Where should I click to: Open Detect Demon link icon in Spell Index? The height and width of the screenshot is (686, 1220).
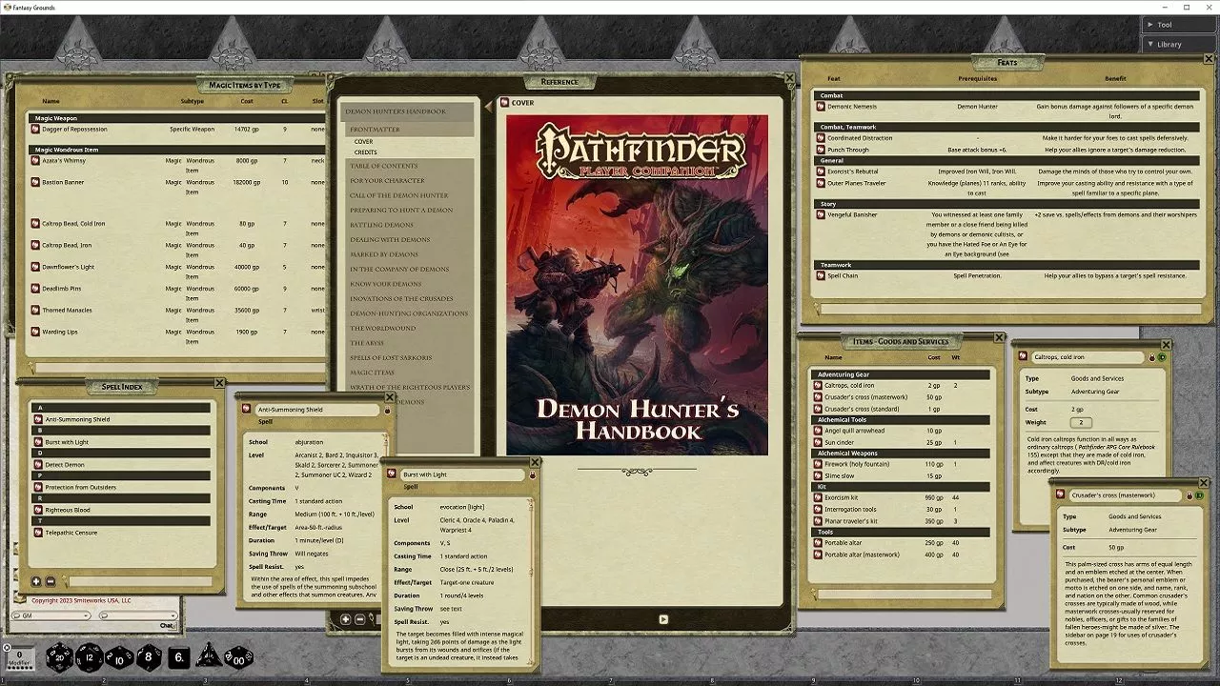tap(38, 464)
